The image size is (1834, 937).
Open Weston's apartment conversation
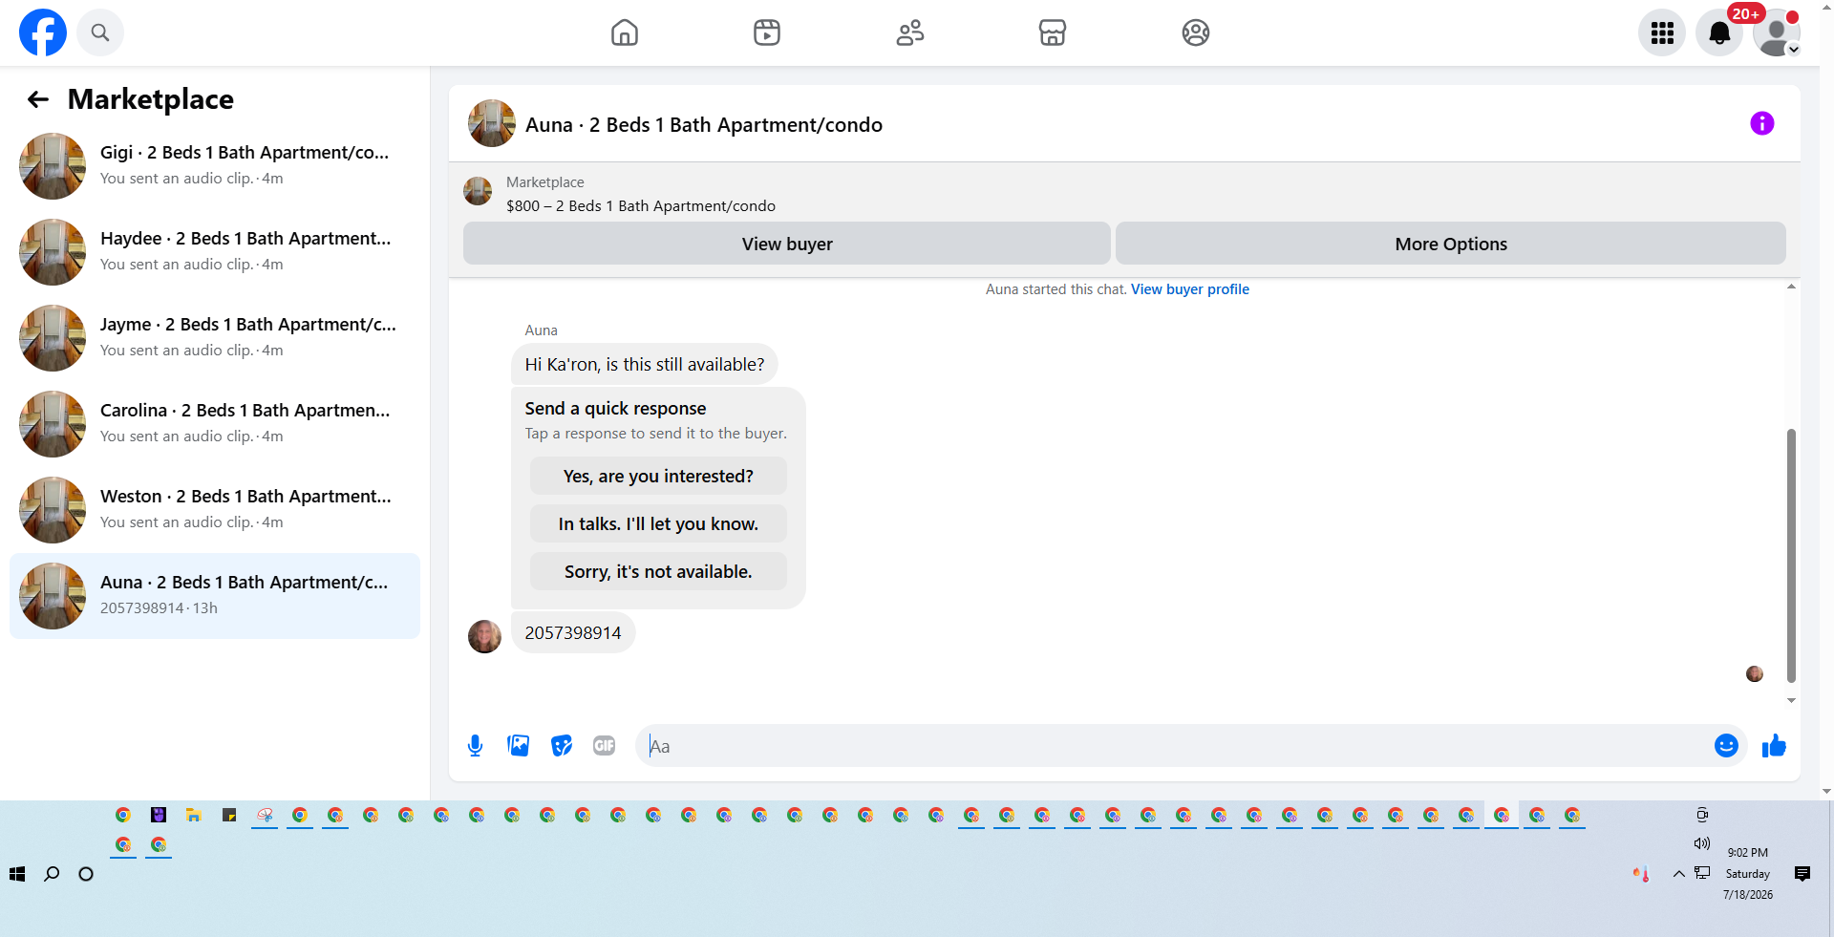pyautogui.click(x=215, y=510)
